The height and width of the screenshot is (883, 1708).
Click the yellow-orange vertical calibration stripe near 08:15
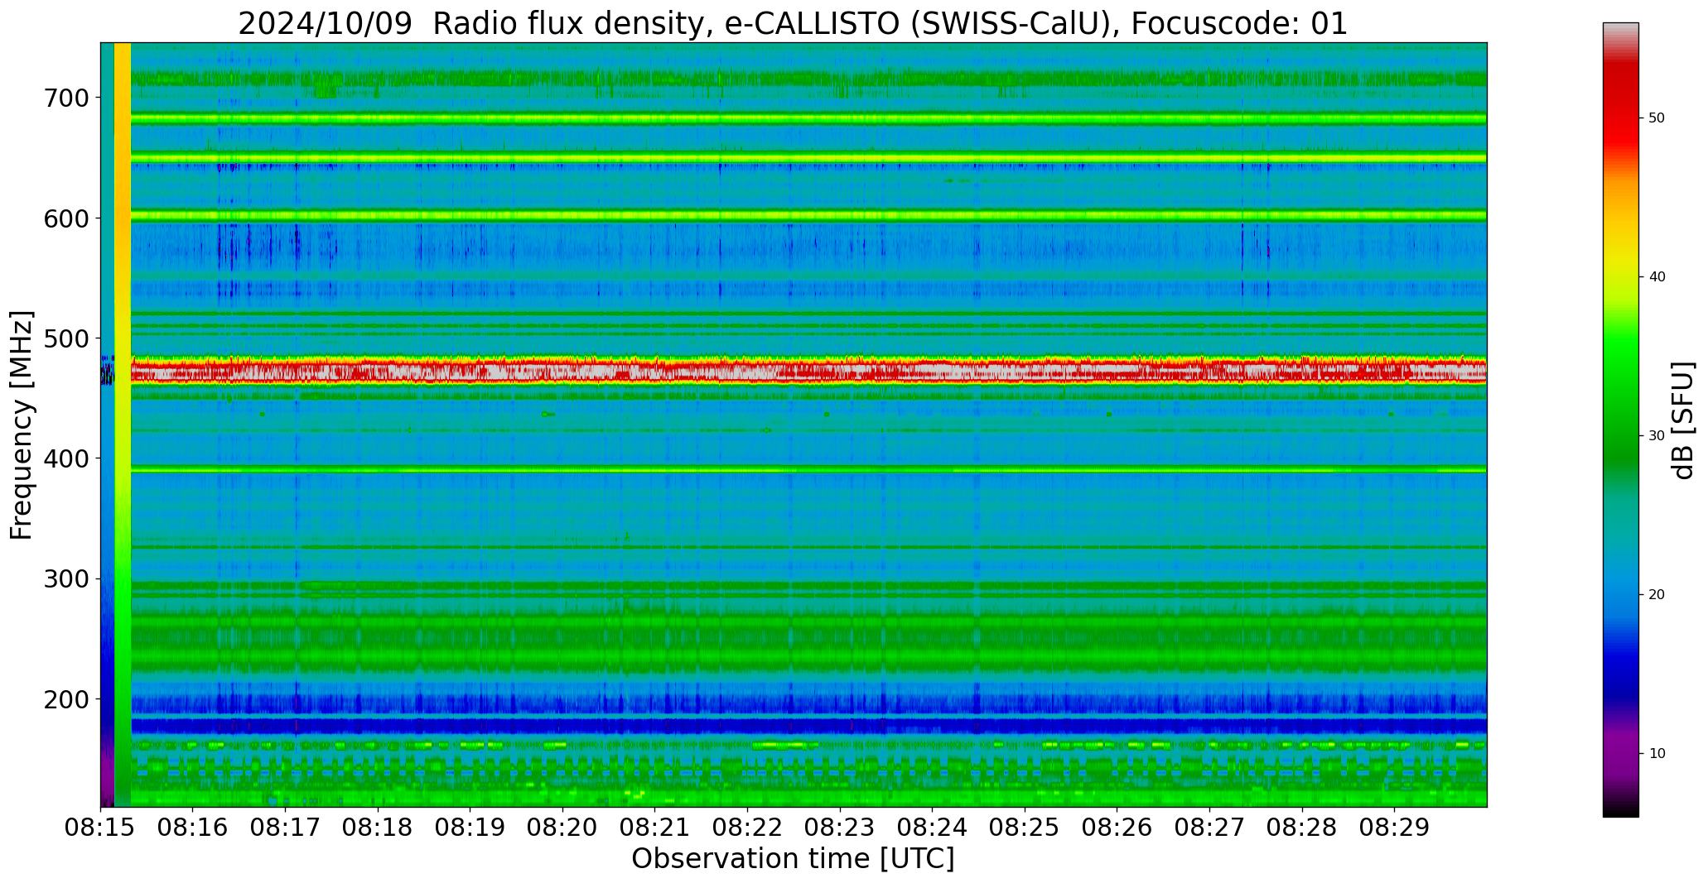click(x=123, y=425)
